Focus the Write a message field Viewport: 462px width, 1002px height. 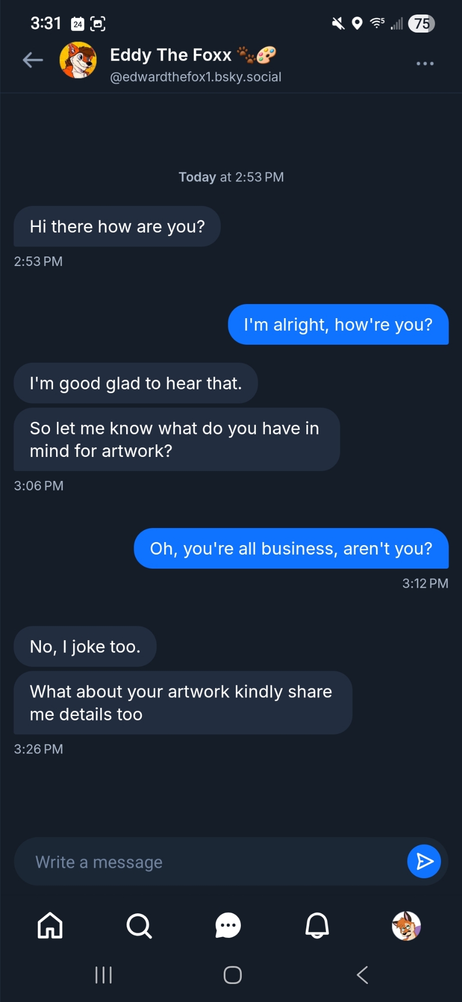[210, 862]
